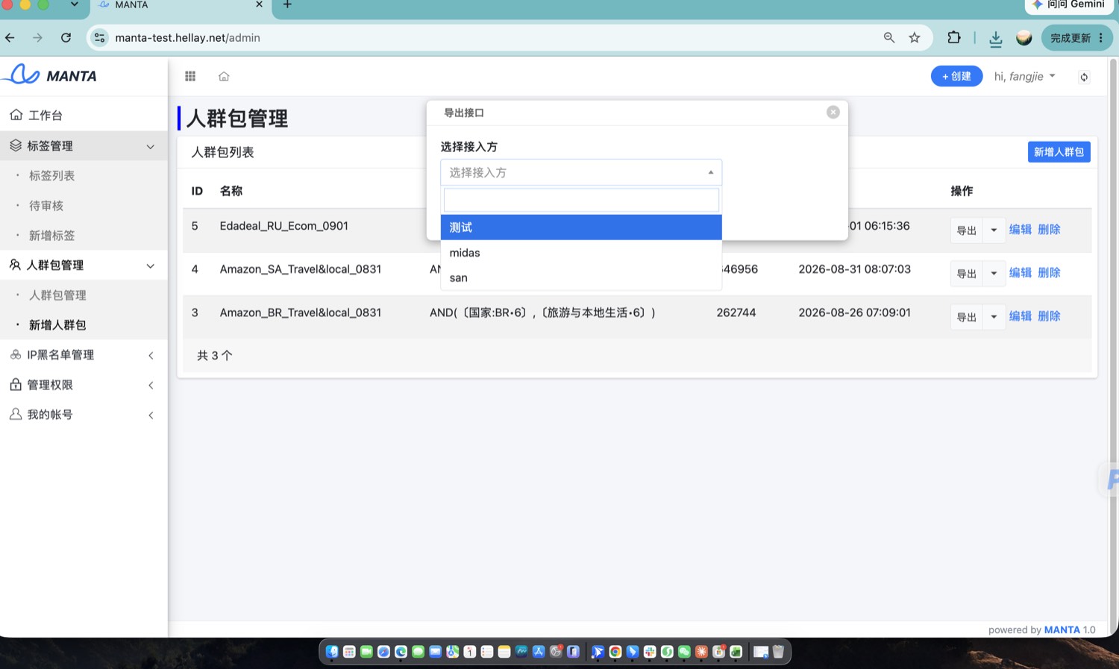Select 测试 from the dropdown list
1119x669 pixels.
(581, 227)
